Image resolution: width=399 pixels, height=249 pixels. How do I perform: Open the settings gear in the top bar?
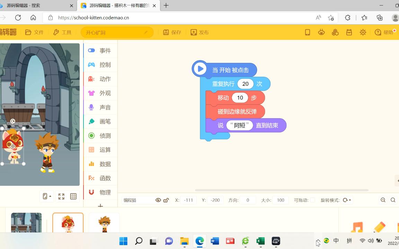click(x=363, y=32)
